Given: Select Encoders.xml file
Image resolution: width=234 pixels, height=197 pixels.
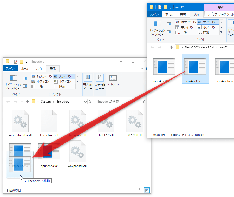Looking at the screenshot, I should [49, 123].
